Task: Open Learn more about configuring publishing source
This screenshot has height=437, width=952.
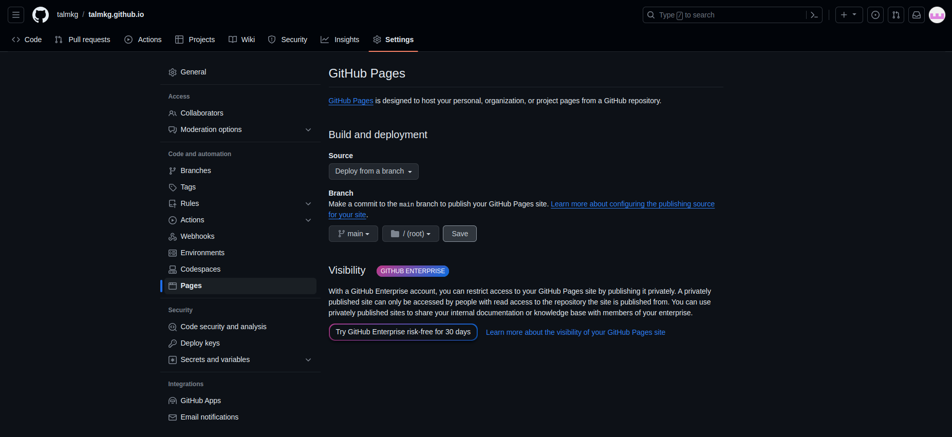Action: coord(632,204)
